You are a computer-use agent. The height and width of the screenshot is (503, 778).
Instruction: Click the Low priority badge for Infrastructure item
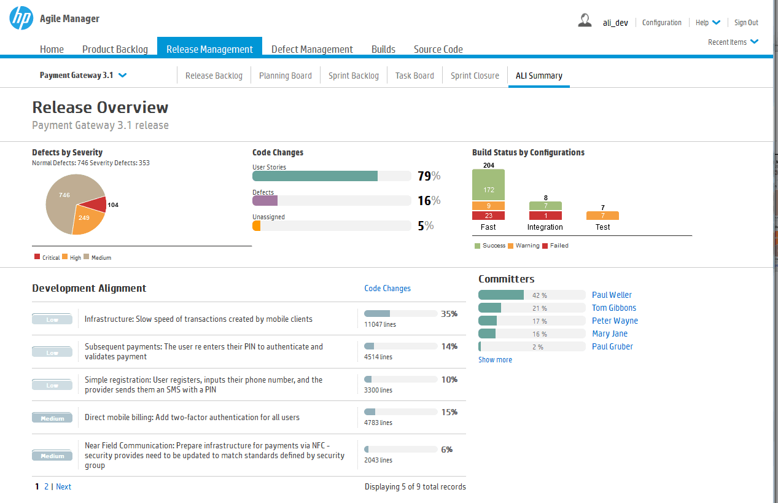[52, 319]
